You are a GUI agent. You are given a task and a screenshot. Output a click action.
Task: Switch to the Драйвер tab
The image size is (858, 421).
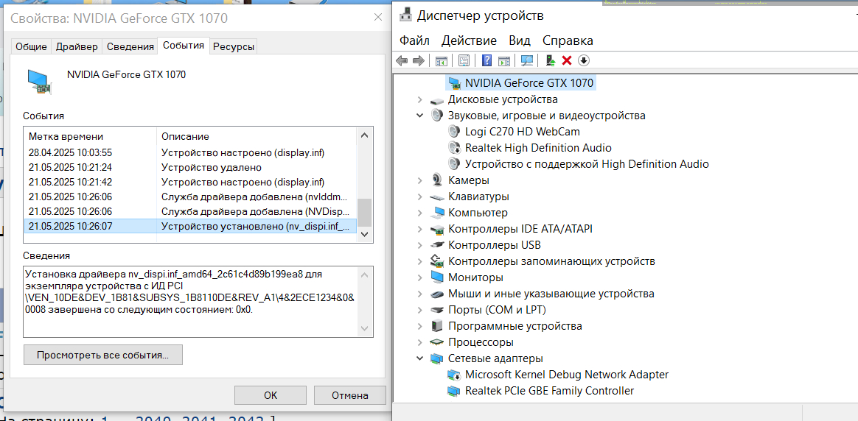(x=77, y=46)
